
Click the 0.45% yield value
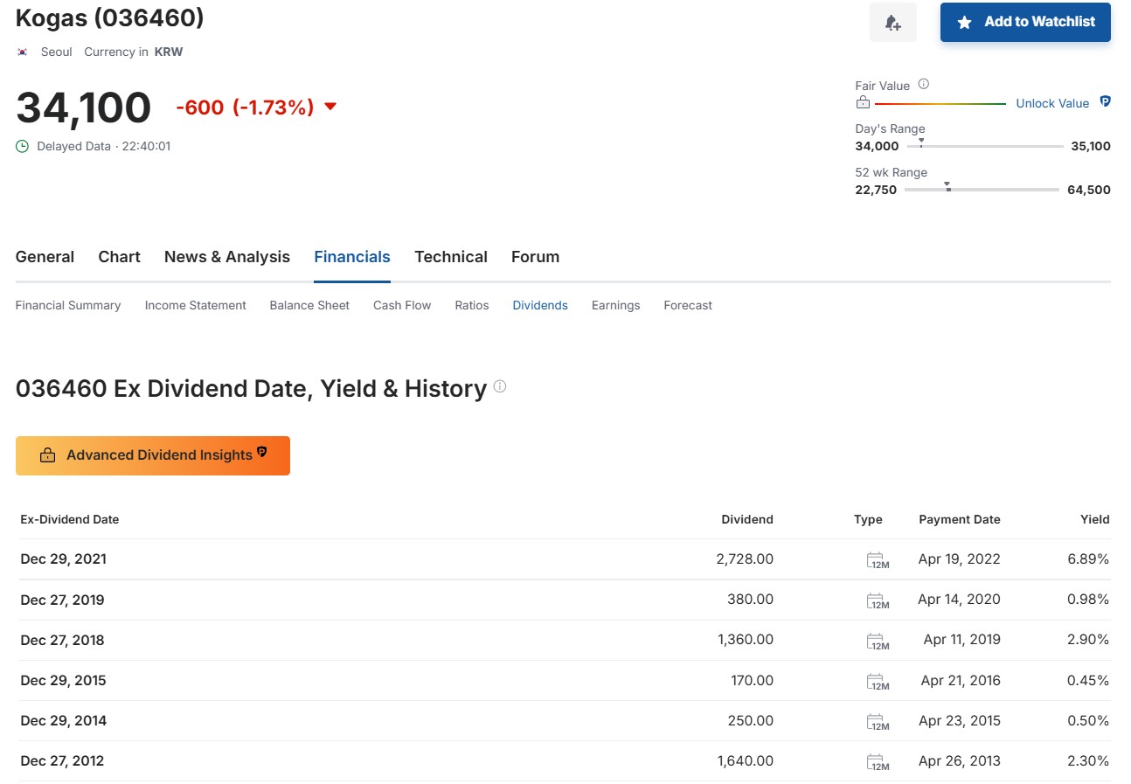pos(1088,680)
